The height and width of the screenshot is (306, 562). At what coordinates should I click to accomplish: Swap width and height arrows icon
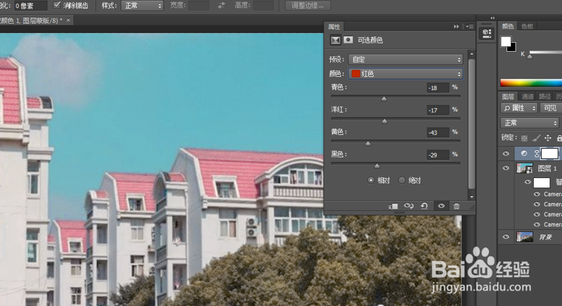[221, 6]
